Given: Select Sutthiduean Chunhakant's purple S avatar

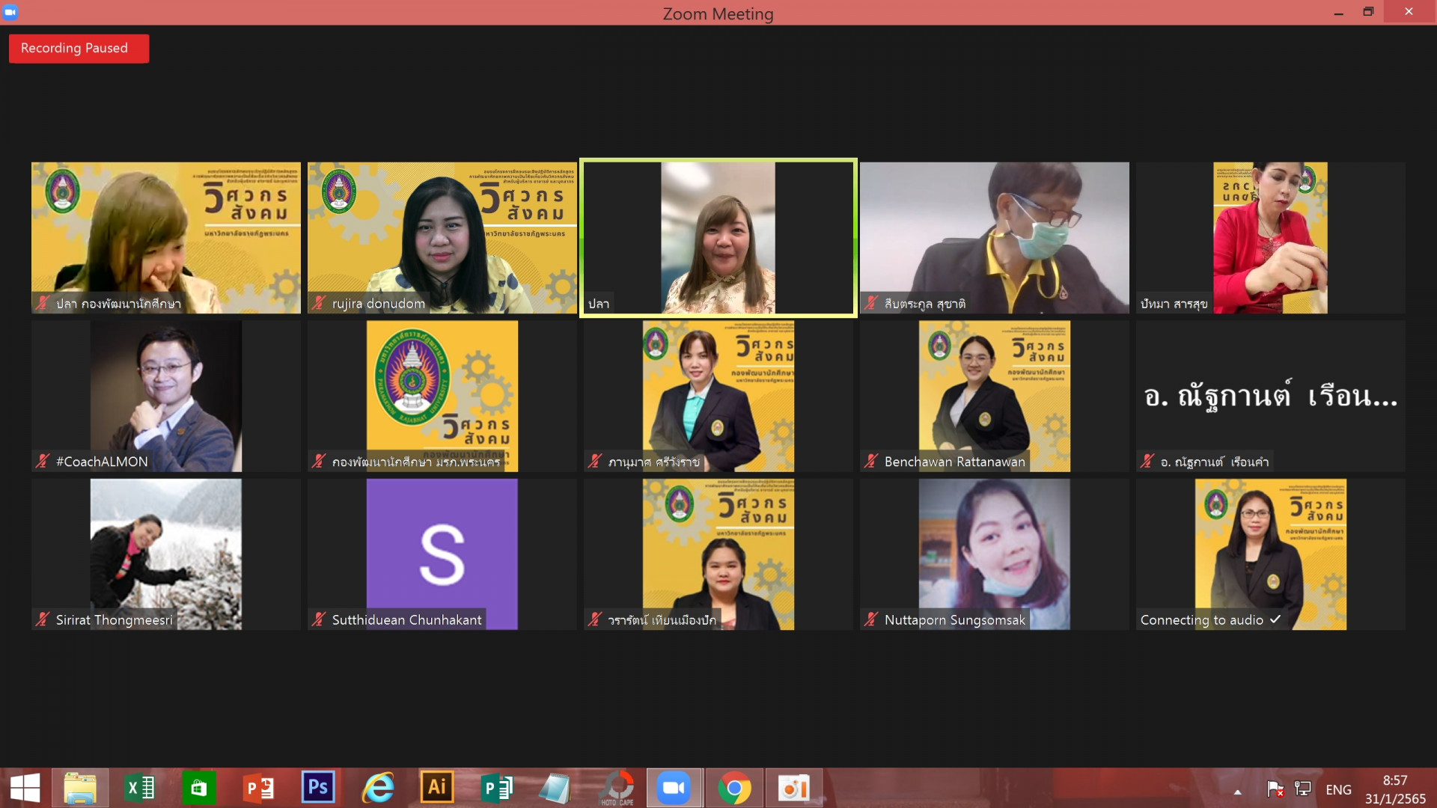Looking at the screenshot, I should pyautogui.click(x=442, y=554).
